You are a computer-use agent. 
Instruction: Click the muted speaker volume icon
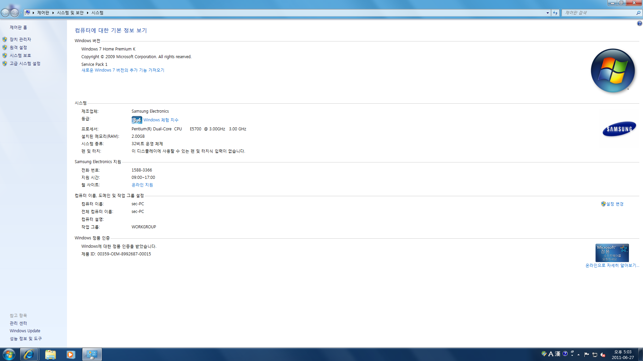click(603, 355)
